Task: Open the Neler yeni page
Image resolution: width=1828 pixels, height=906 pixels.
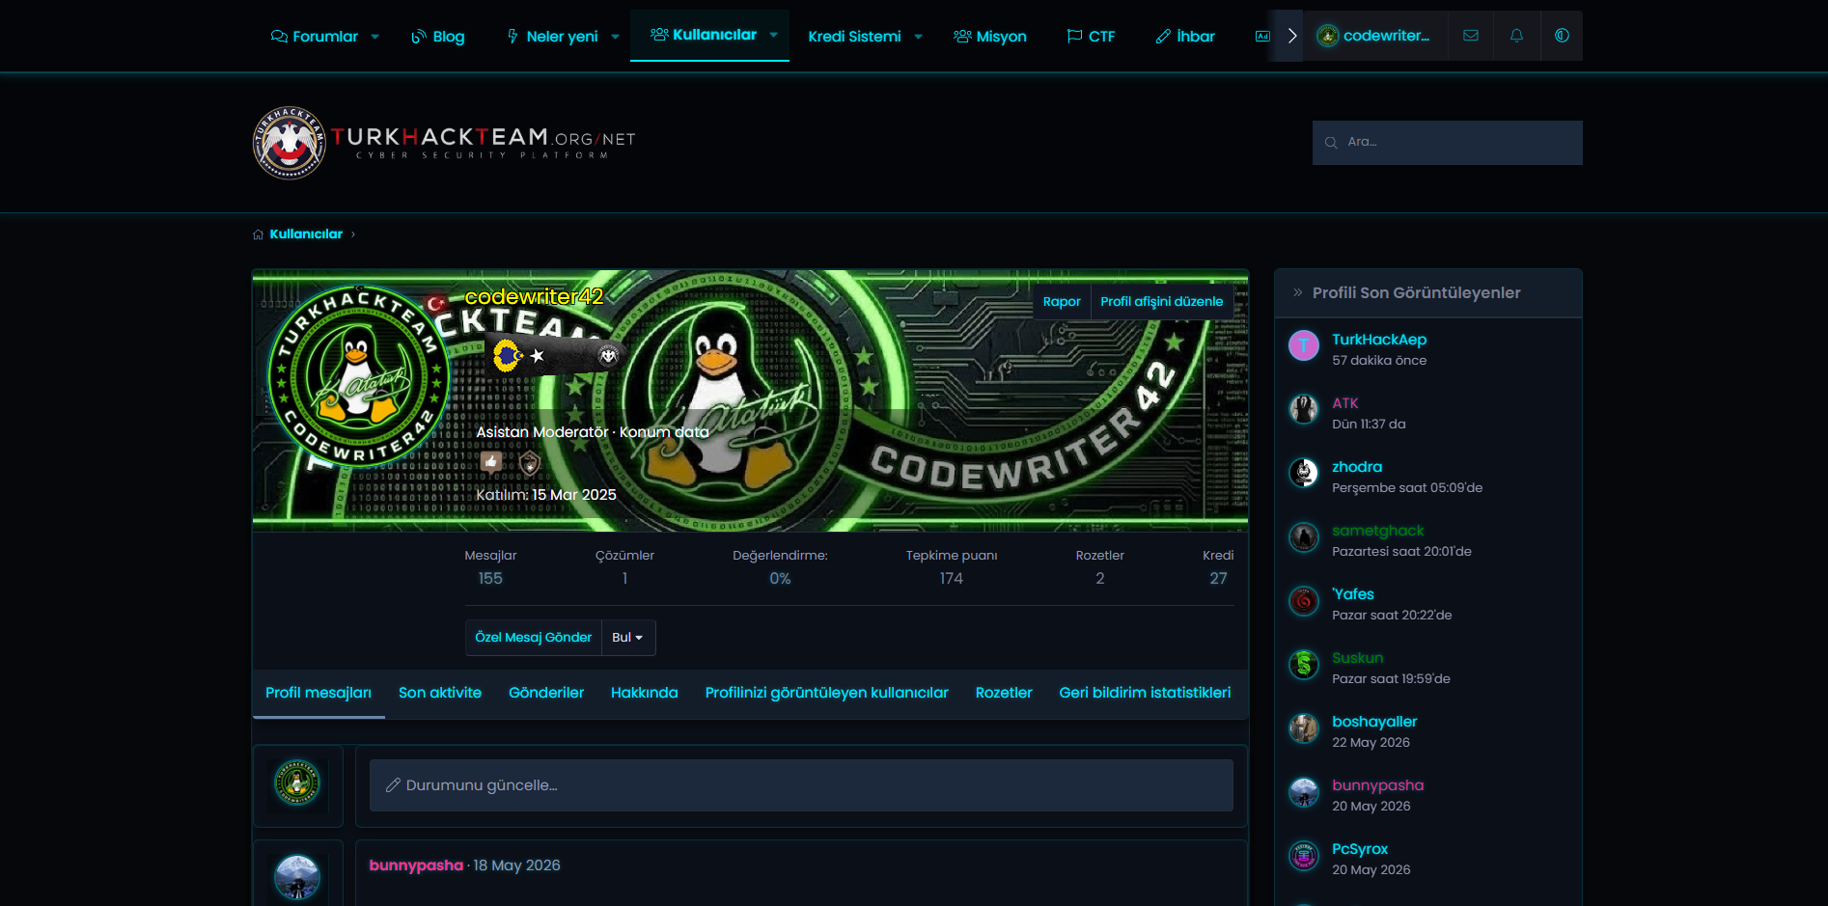Action: pos(552,37)
